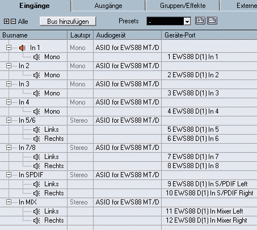This screenshot has height=230, width=257.
Task: Click the Busname column header
Action: [x=33, y=35]
